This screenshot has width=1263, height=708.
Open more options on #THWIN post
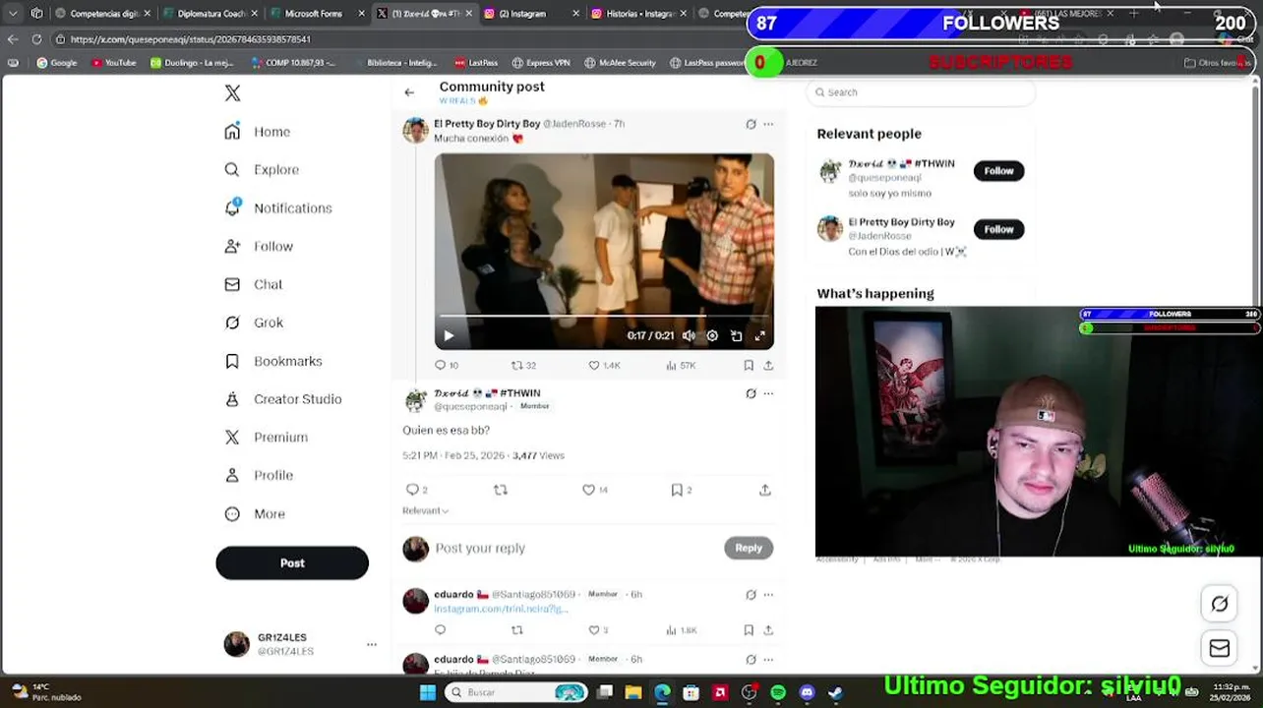768,393
